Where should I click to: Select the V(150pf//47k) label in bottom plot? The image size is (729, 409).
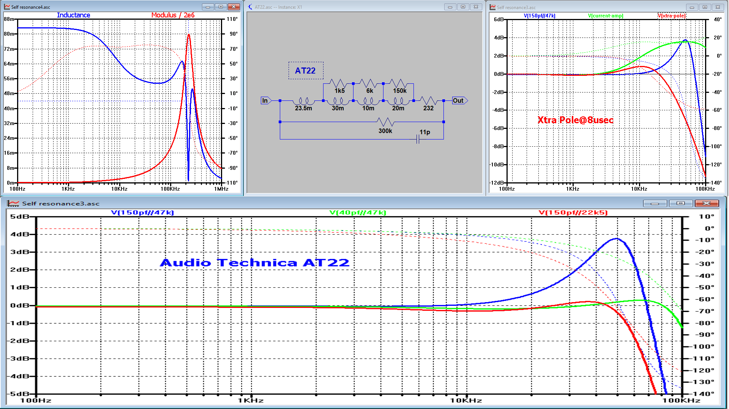coord(142,213)
